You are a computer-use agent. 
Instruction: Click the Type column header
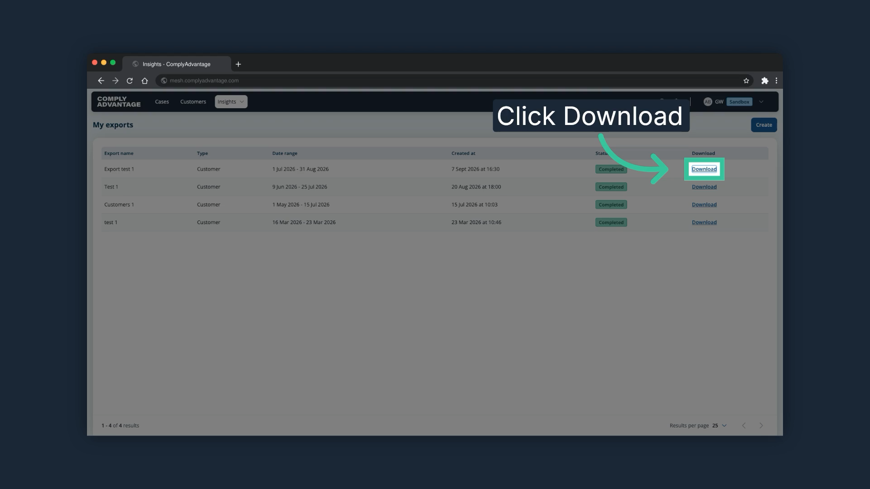pyautogui.click(x=202, y=153)
